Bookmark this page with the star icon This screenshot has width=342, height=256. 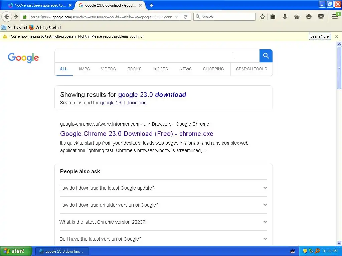tap(263, 17)
